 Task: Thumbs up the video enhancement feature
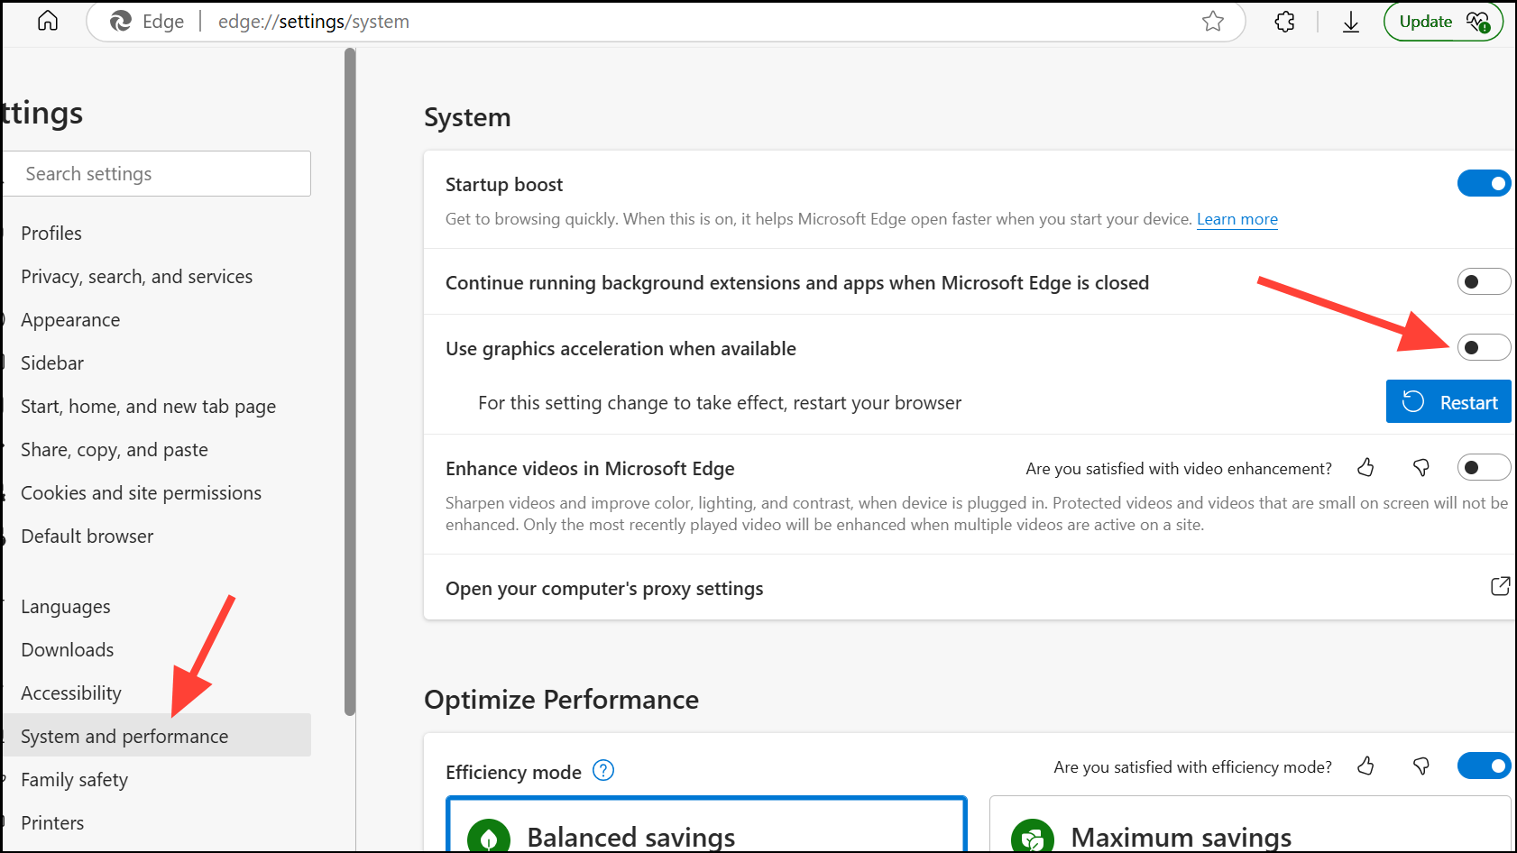click(x=1365, y=467)
